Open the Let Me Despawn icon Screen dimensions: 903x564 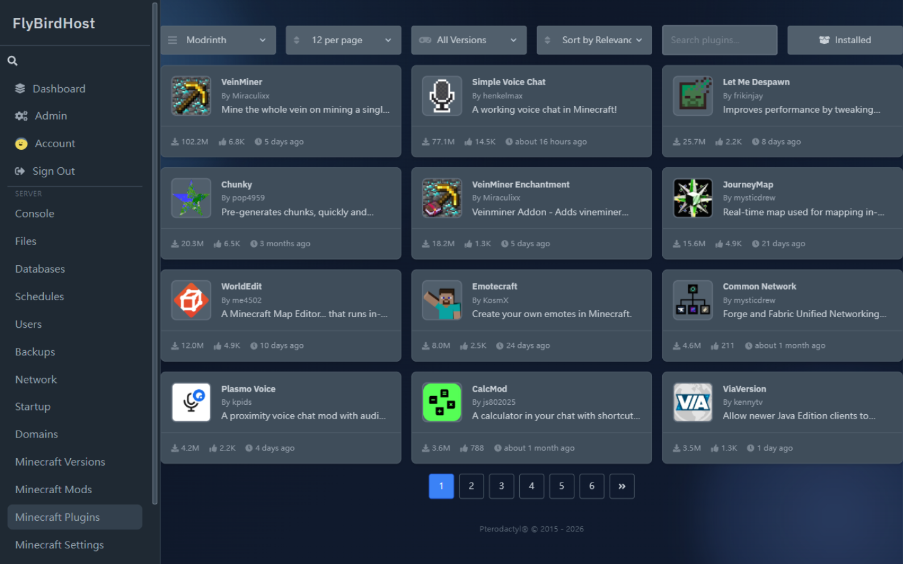coord(693,96)
